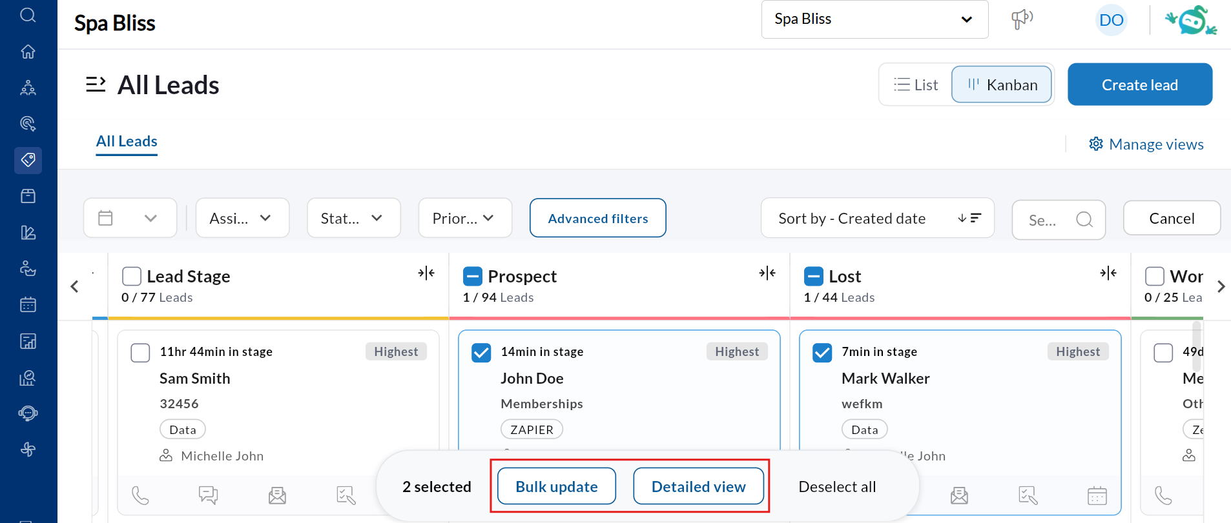Viewport: 1231px width, 523px height.
Task: Select the All Leads view tab
Action: 127,141
